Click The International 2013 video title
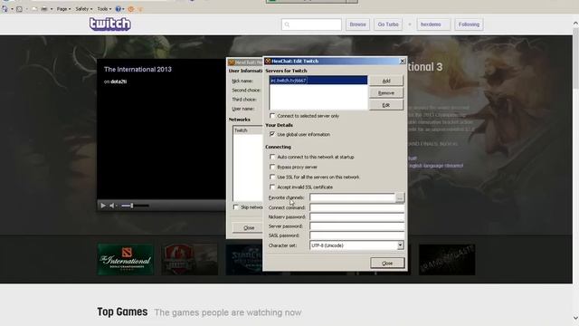 coord(138,70)
